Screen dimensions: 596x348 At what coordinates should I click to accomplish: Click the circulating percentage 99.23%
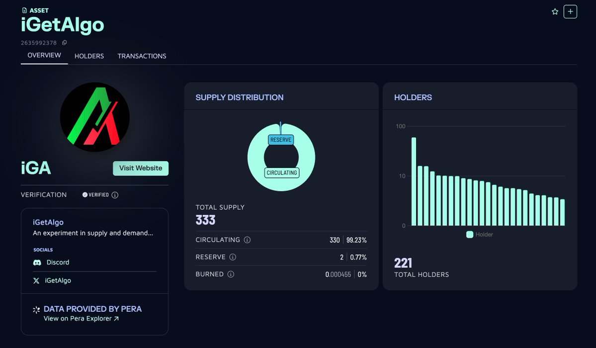[x=356, y=240]
